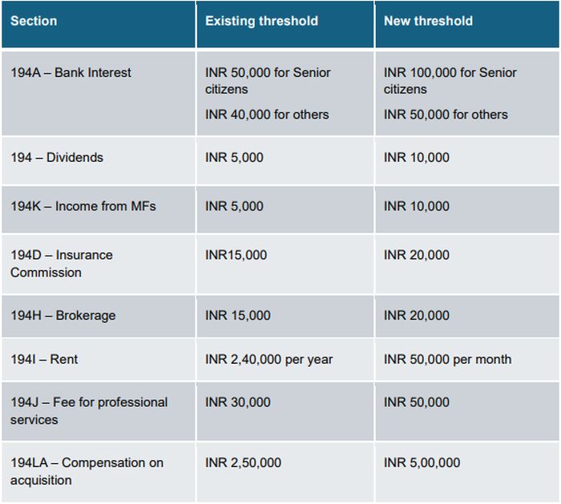Select the 194A – Bank Interest cell

tap(71, 73)
